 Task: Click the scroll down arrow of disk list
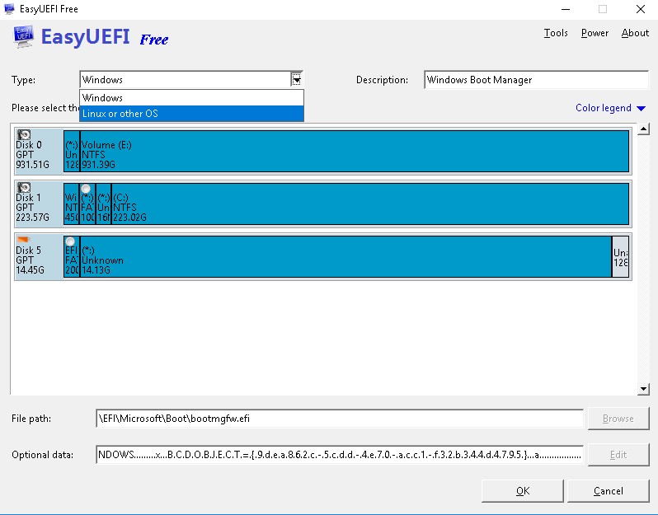[643, 389]
